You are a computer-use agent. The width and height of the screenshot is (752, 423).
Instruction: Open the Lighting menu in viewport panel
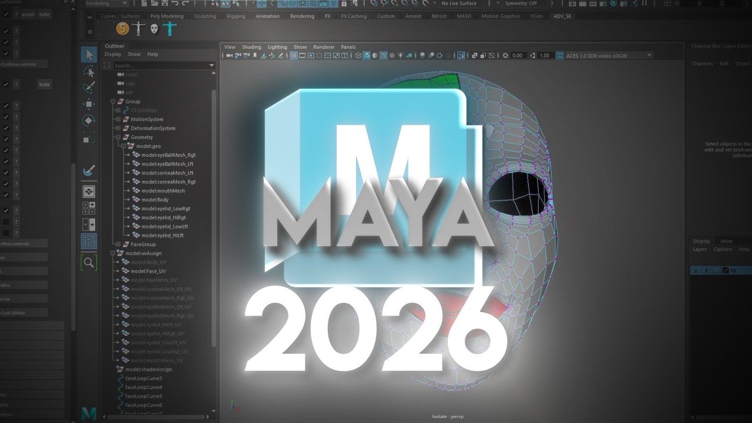pos(277,47)
